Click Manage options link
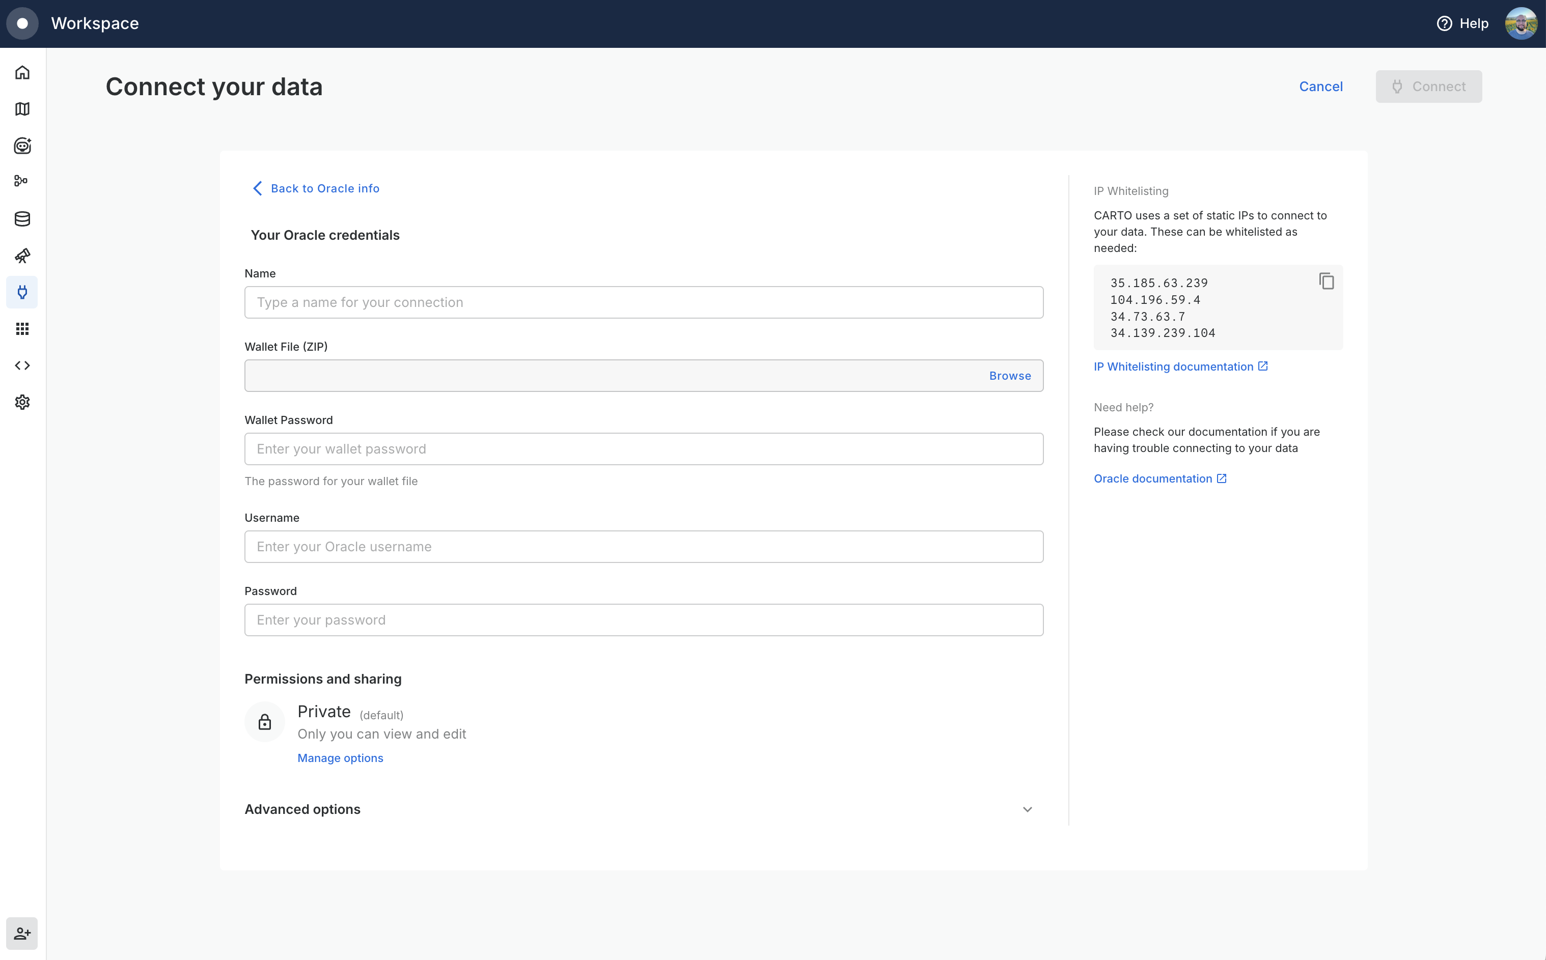The image size is (1546, 960). (340, 758)
